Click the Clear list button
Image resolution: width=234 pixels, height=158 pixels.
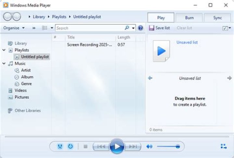pos(184,28)
